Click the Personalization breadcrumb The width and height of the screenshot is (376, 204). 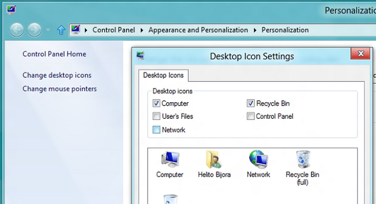pos(285,30)
